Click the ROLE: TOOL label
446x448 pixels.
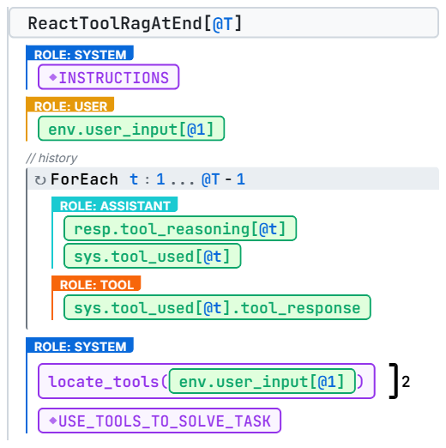tap(96, 283)
